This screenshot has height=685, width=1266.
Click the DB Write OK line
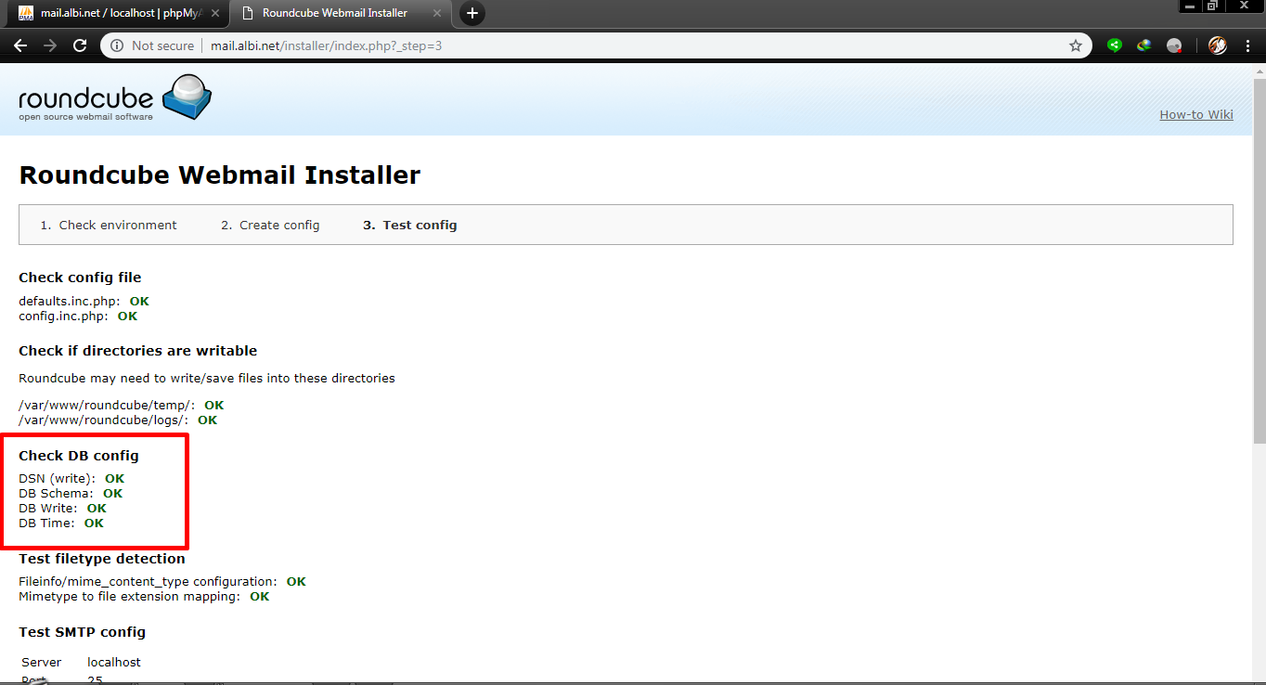(62, 508)
